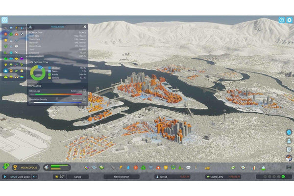Open the settings gear menu
Viewport: 294px width, 196px height.
[x=289, y=20]
